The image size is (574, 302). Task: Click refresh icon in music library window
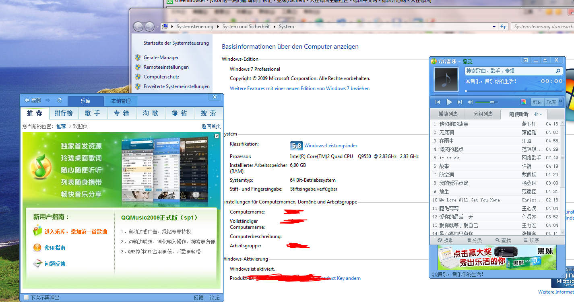(x=60, y=100)
